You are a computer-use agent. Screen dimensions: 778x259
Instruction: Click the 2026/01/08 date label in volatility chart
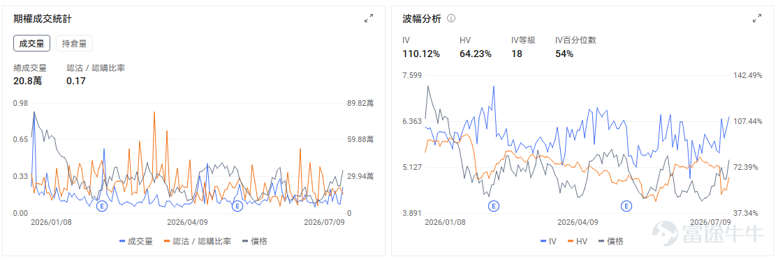[x=445, y=222]
